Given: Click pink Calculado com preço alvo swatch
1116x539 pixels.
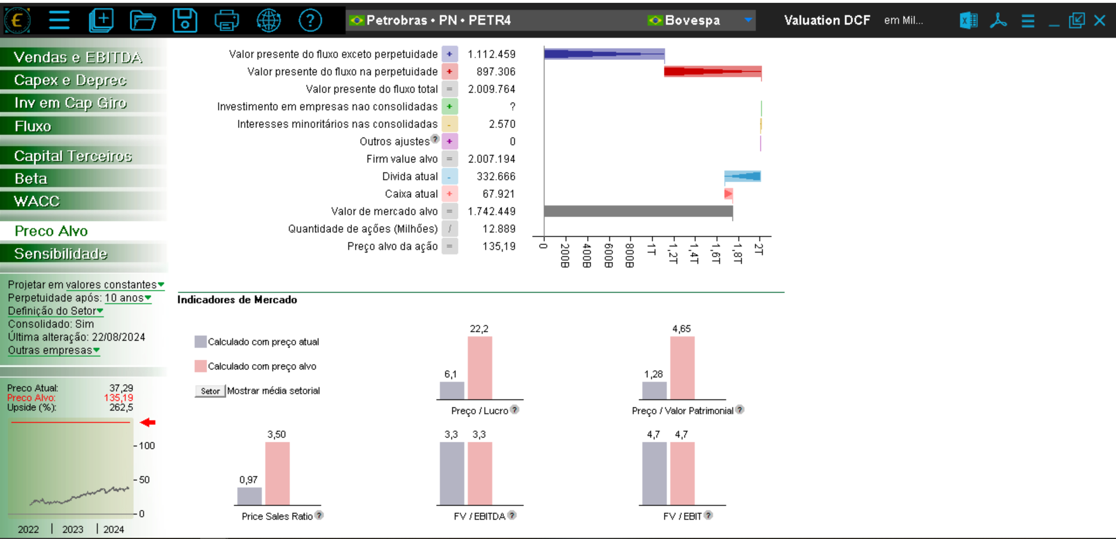Looking at the screenshot, I should (201, 366).
